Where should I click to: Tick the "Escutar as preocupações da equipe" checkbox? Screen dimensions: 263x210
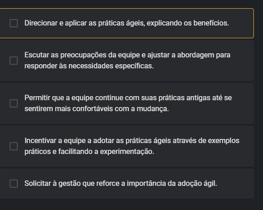pos(14,61)
